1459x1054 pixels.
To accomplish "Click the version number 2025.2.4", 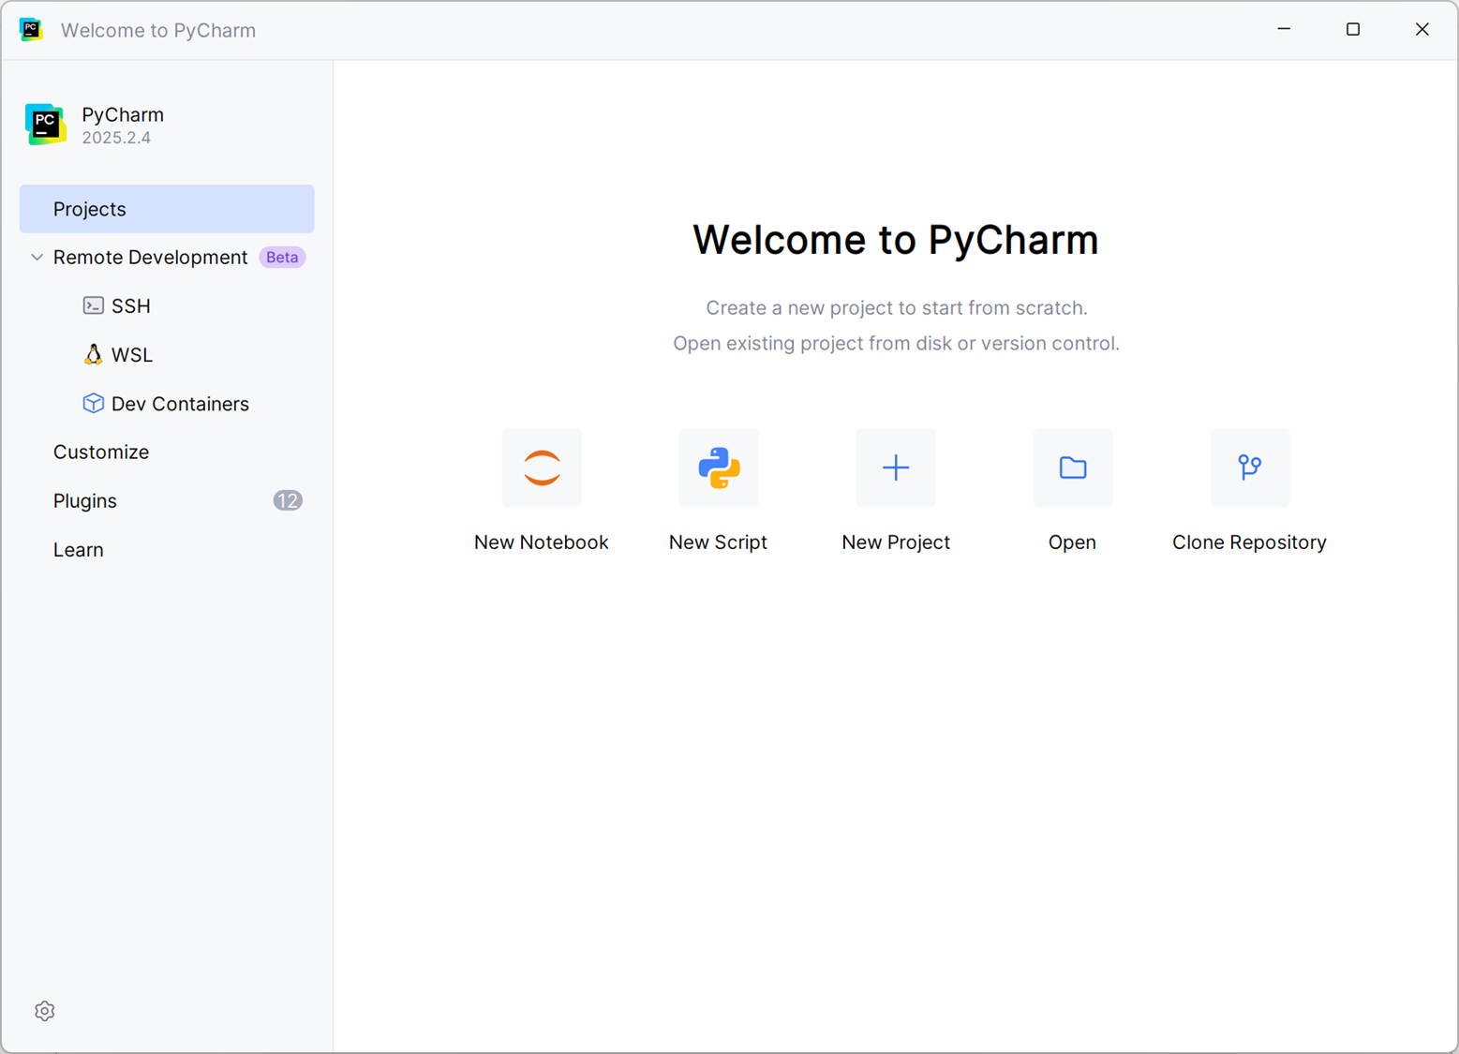I will click(116, 138).
